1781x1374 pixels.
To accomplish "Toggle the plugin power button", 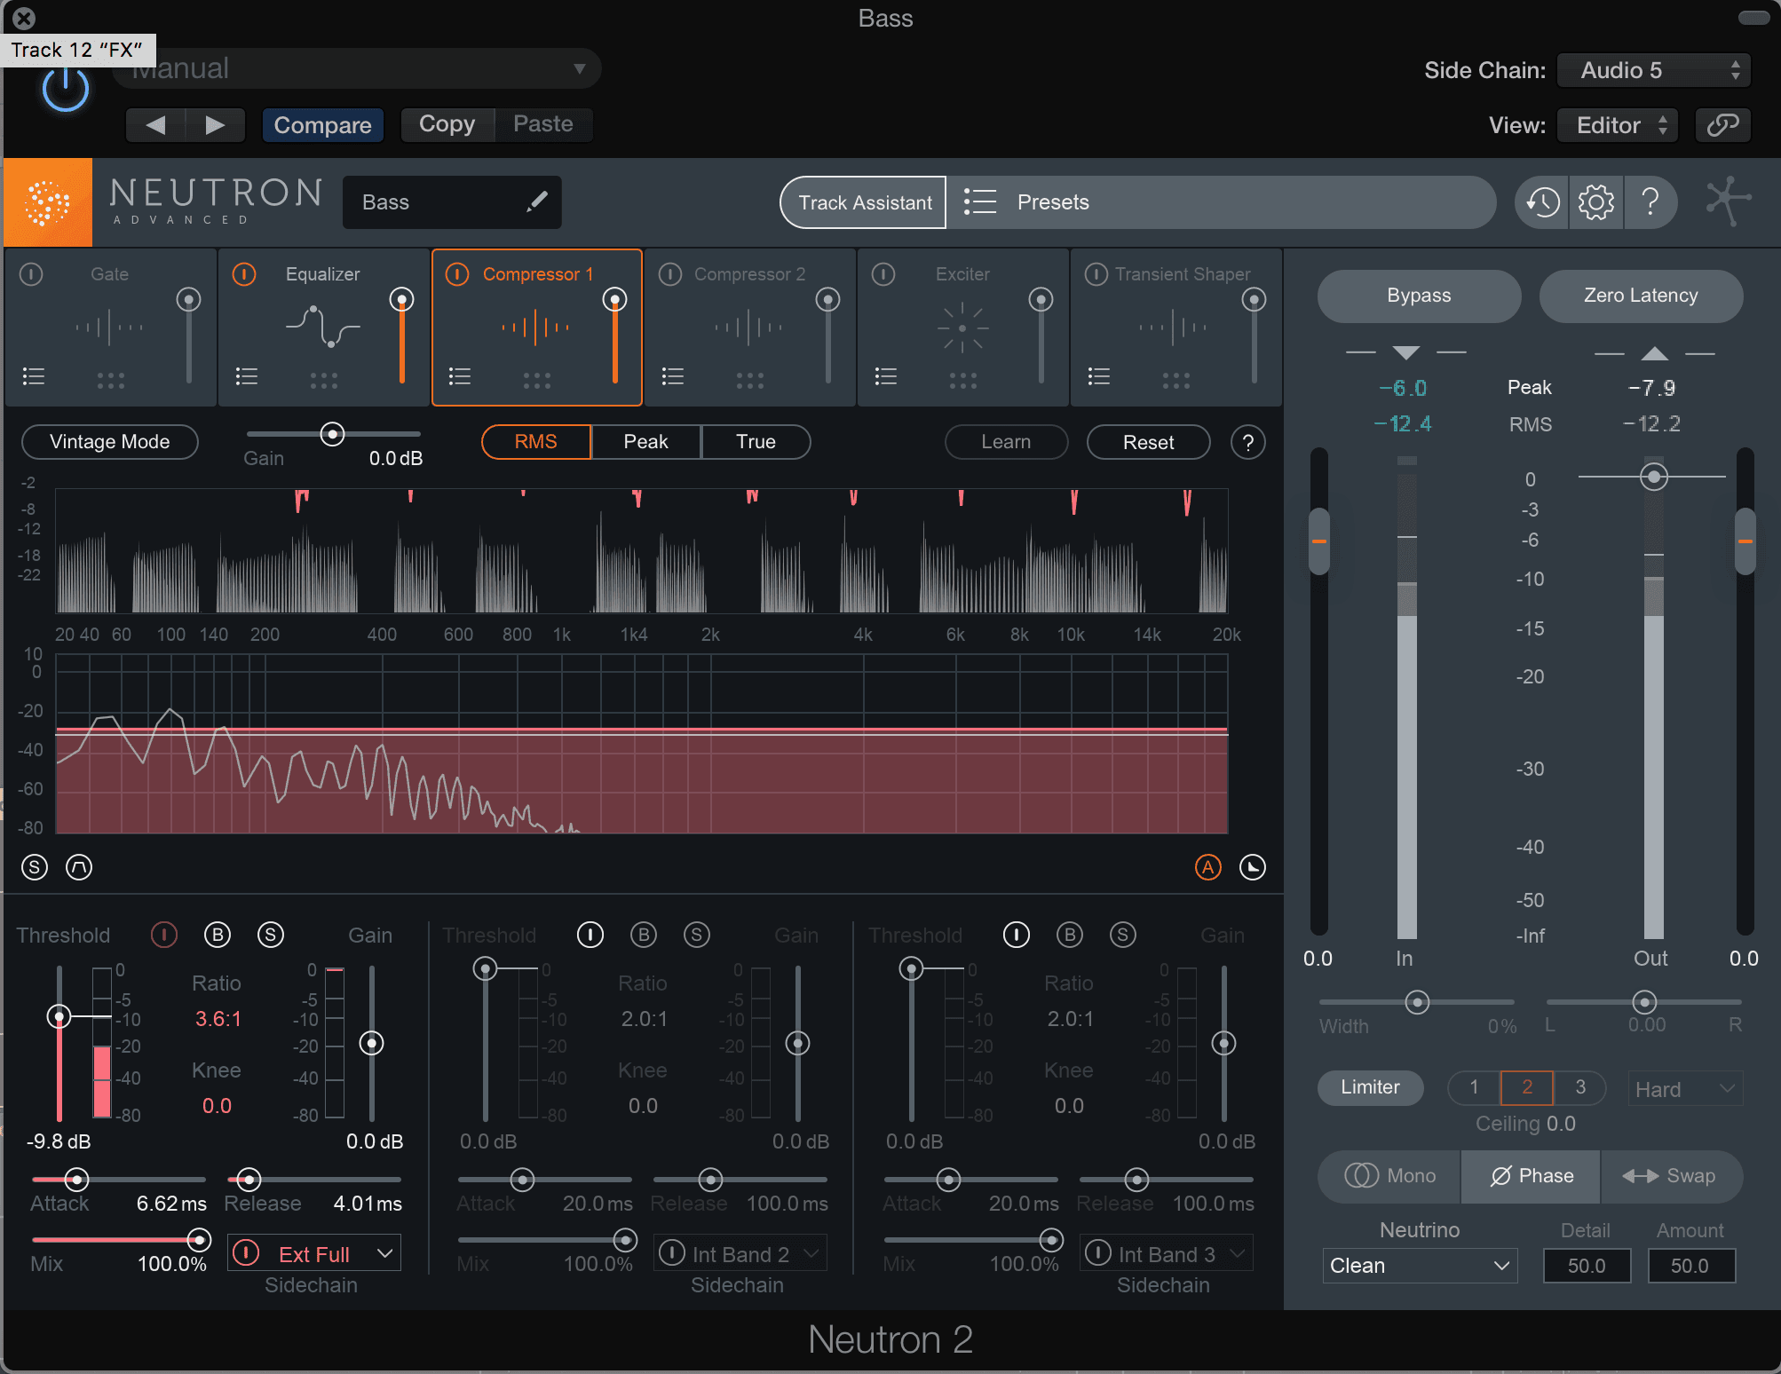I will [x=66, y=90].
